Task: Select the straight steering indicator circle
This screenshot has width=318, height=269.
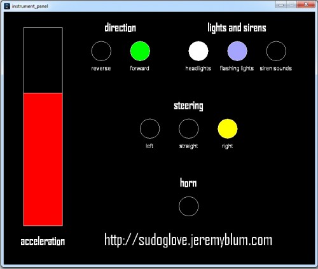Action: click(189, 128)
